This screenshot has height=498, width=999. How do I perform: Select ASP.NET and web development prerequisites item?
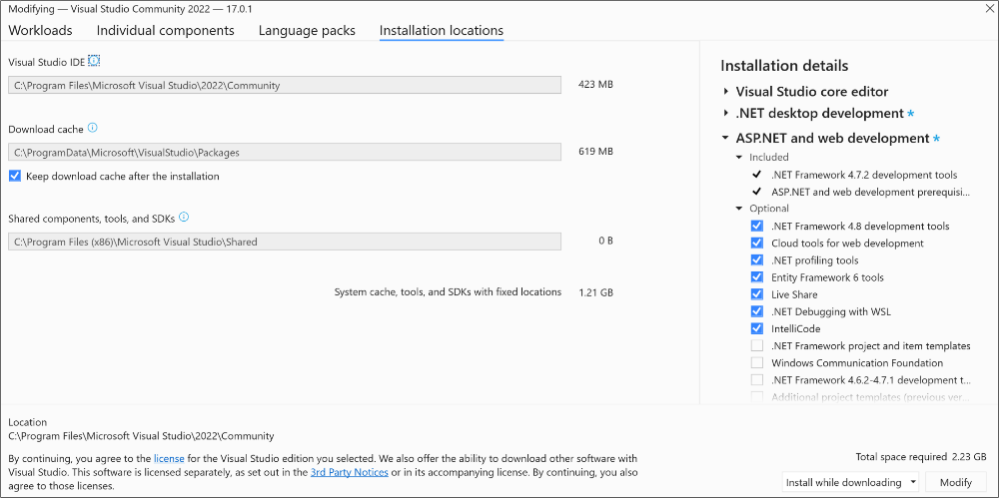tap(871, 192)
